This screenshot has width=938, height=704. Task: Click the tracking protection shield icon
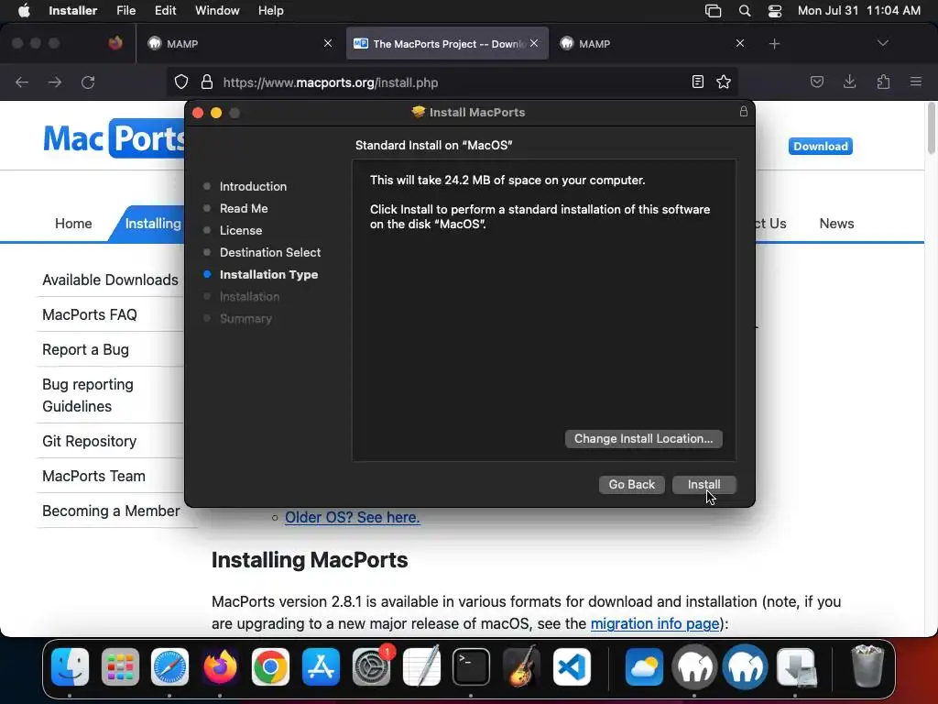(x=181, y=82)
